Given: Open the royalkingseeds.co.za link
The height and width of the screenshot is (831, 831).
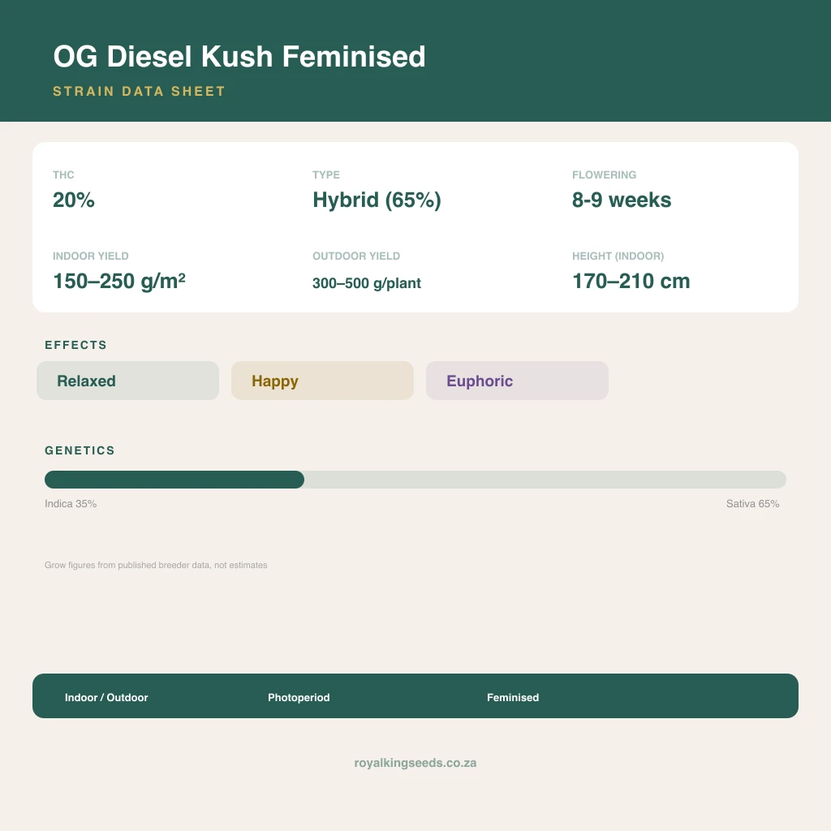Looking at the screenshot, I should (x=415, y=763).
